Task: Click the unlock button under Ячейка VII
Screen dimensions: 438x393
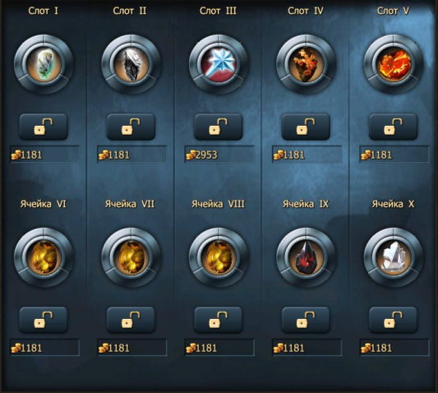Action: pyautogui.click(x=131, y=320)
